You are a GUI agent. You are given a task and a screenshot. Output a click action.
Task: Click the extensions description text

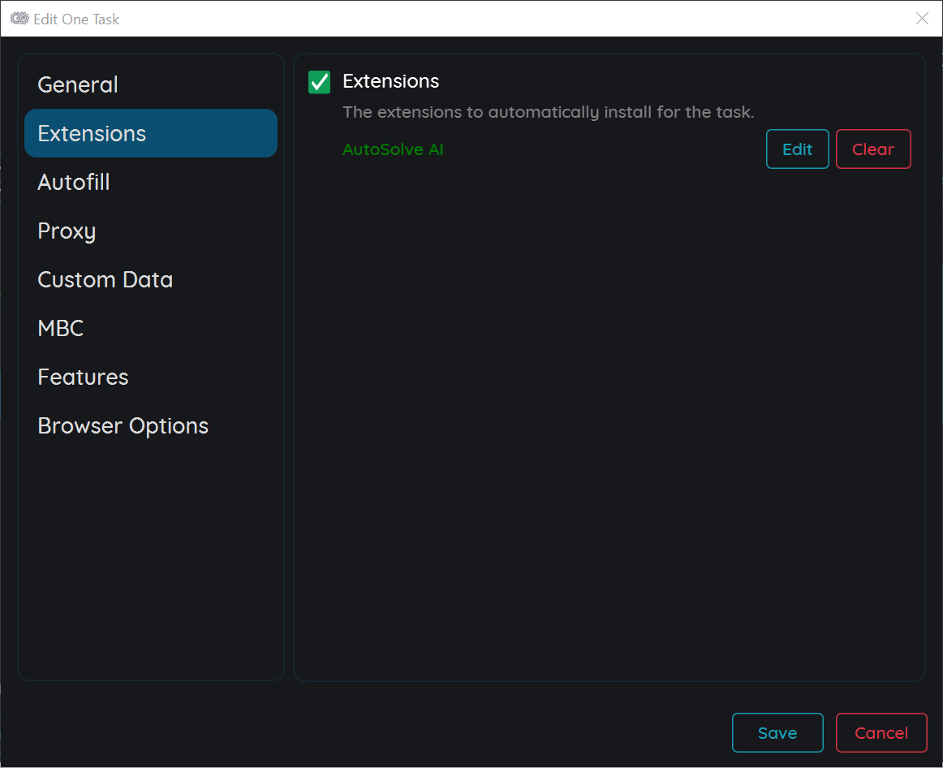tap(549, 112)
